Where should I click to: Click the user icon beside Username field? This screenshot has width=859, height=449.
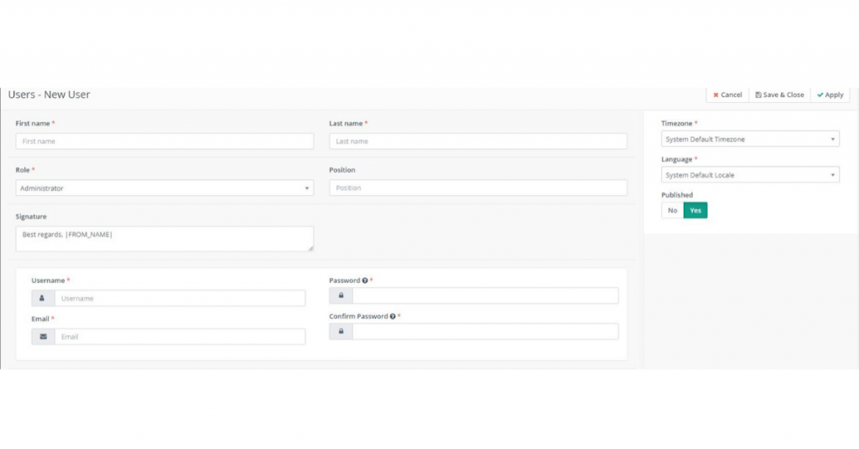pyautogui.click(x=43, y=298)
